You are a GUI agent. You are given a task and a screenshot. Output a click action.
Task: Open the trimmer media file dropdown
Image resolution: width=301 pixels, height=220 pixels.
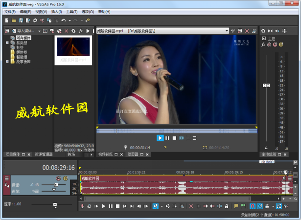coord(227,31)
